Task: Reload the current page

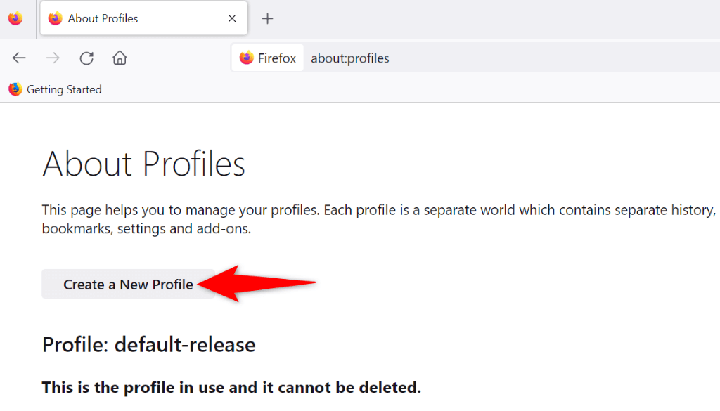Action: tap(86, 58)
